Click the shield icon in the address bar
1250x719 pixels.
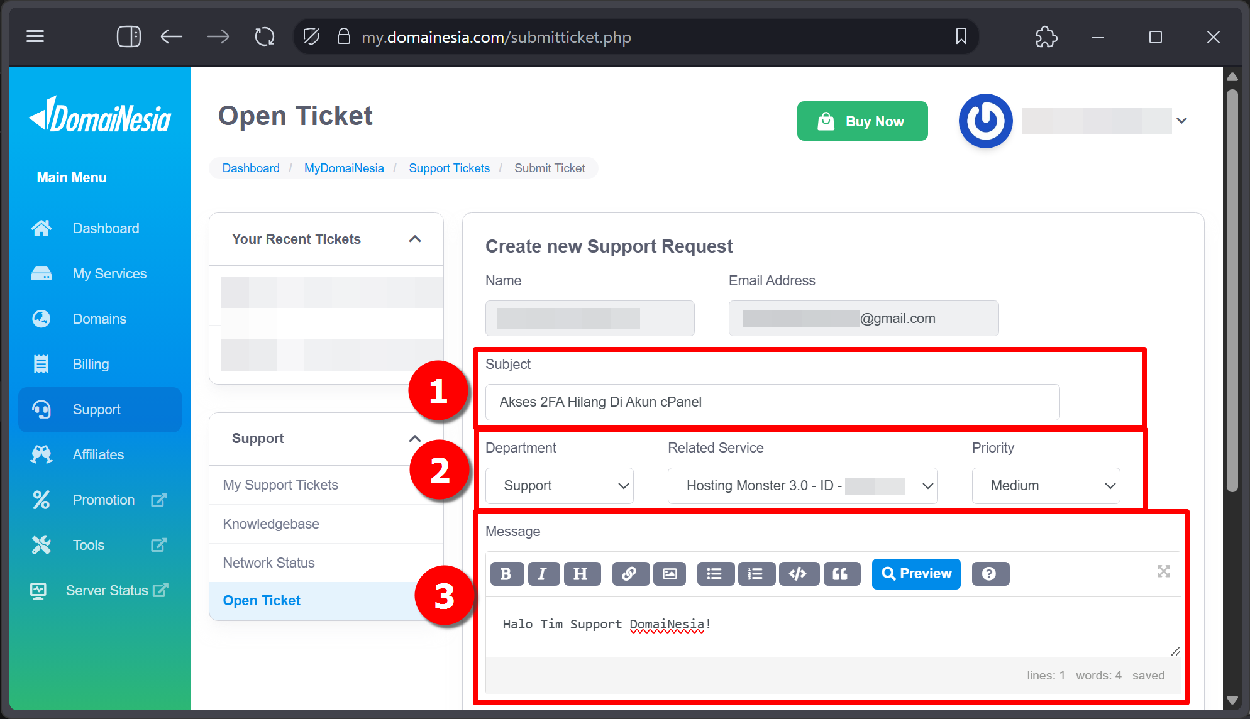pos(311,36)
